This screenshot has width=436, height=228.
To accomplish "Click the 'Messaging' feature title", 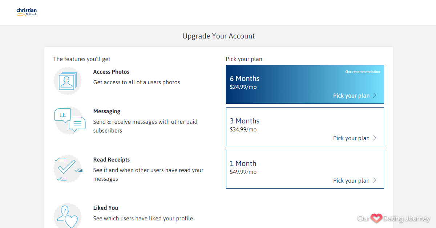I will tap(107, 111).
